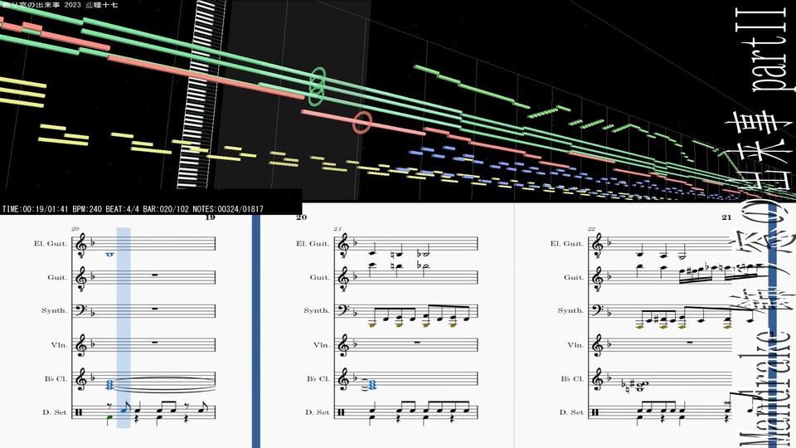This screenshot has height=448, width=796.
Task: Click the D. Set label in measure 21 system
Action: [x=318, y=412]
